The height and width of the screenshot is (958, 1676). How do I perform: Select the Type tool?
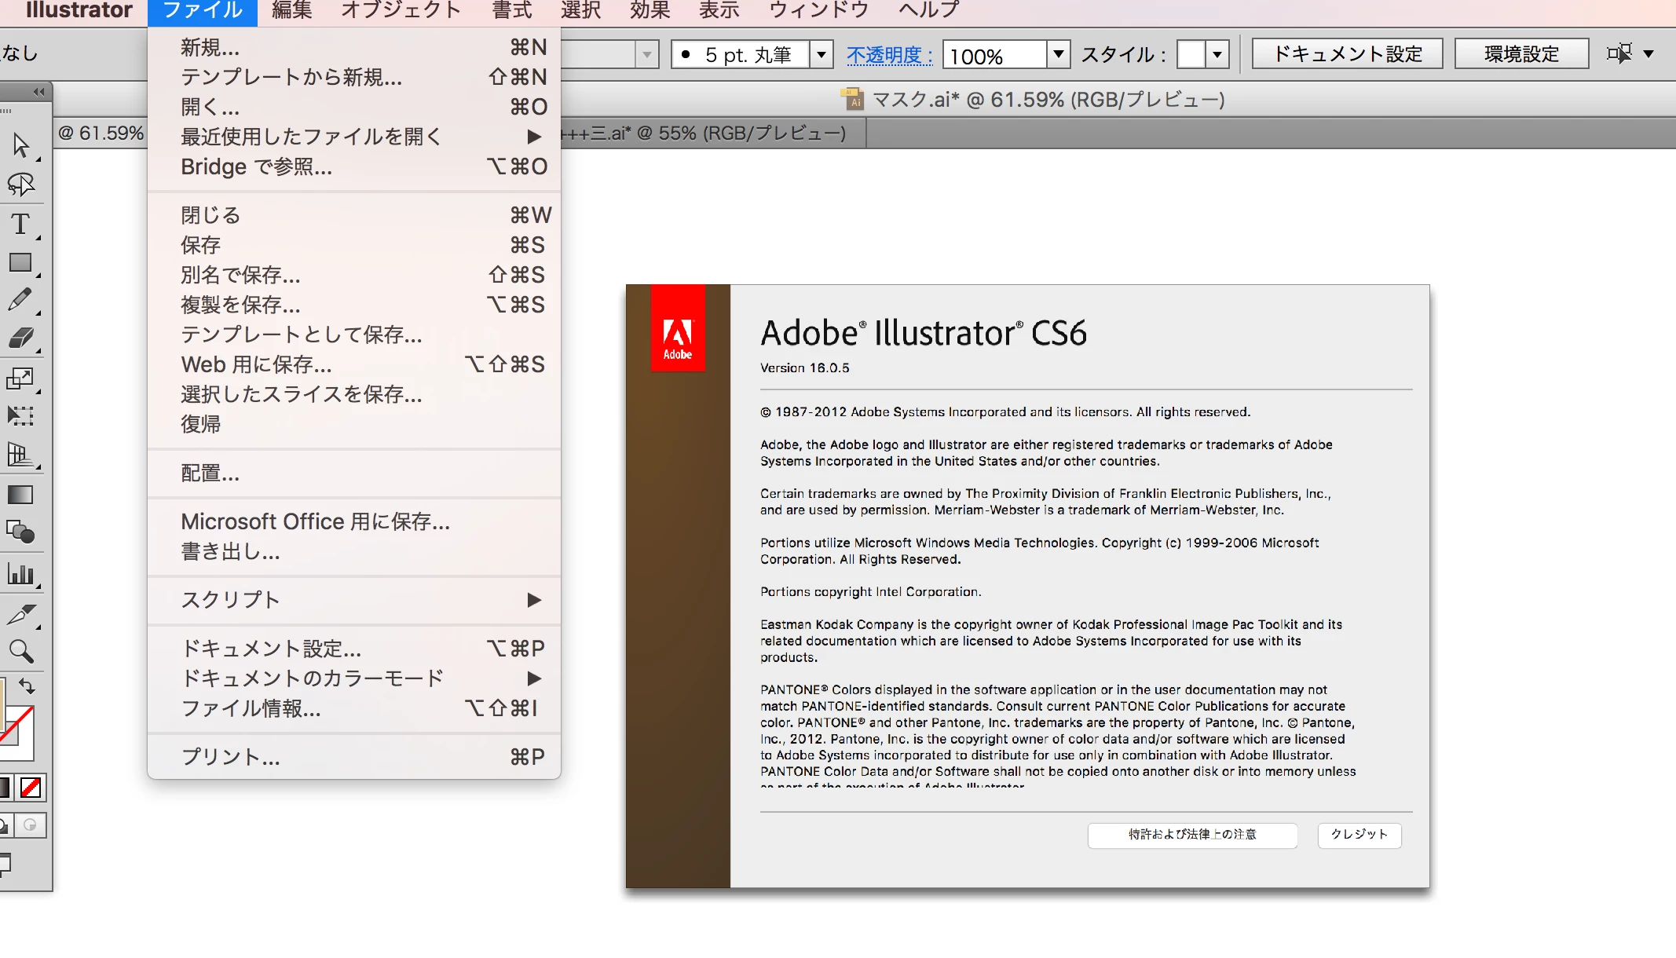click(x=20, y=224)
